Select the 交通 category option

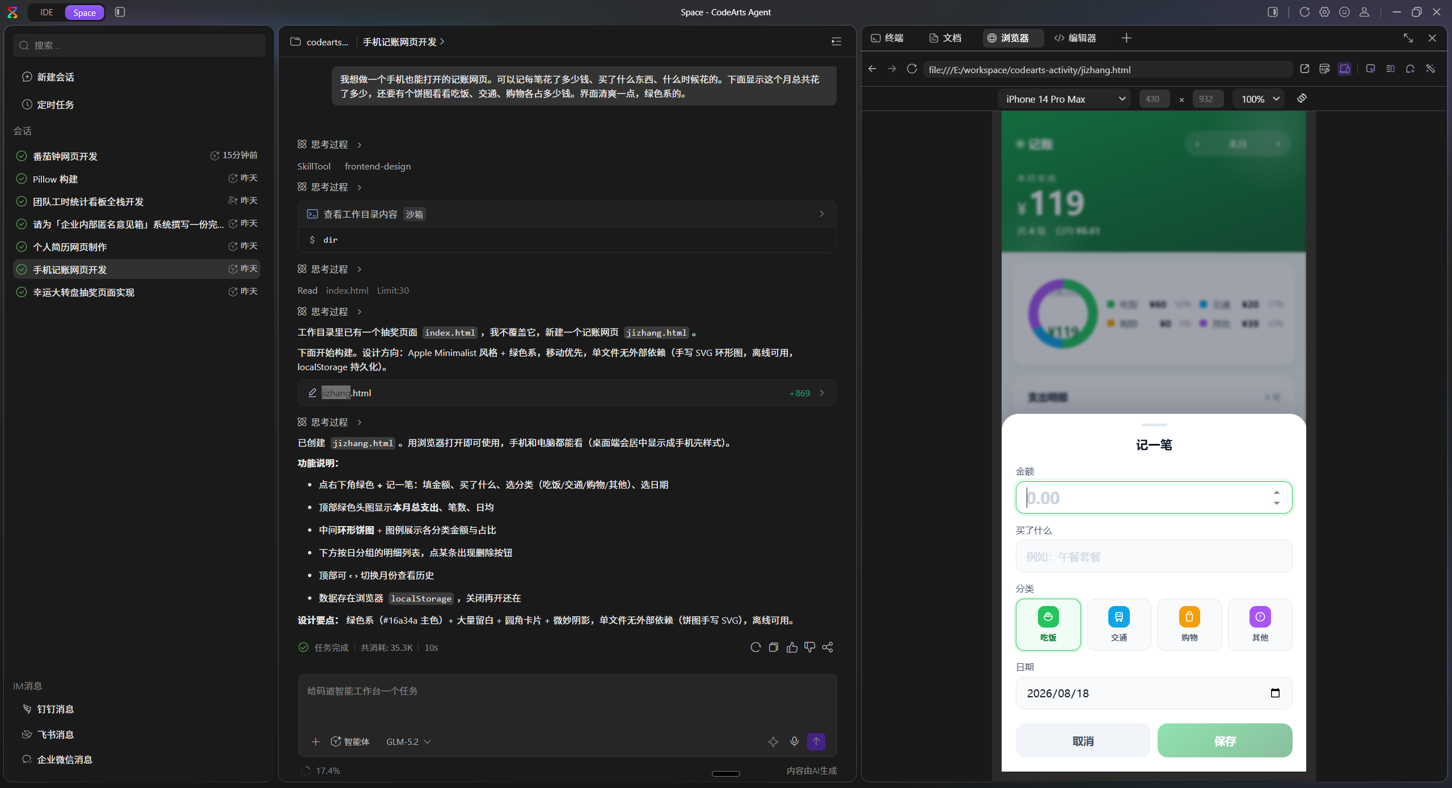[x=1118, y=624]
